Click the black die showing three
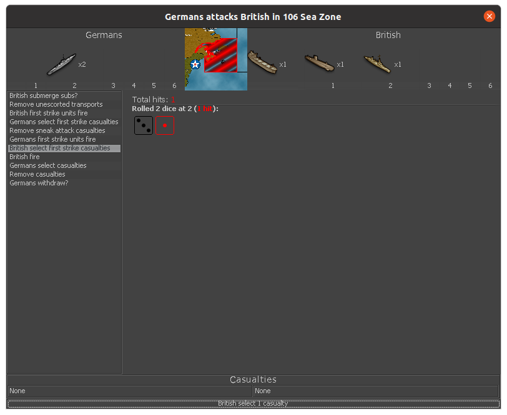The width and height of the screenshot is (507, 415). 144,125
